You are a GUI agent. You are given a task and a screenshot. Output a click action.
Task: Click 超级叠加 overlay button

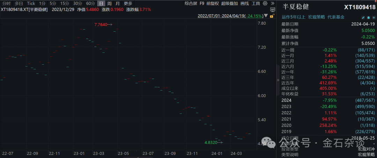point(229,3)
